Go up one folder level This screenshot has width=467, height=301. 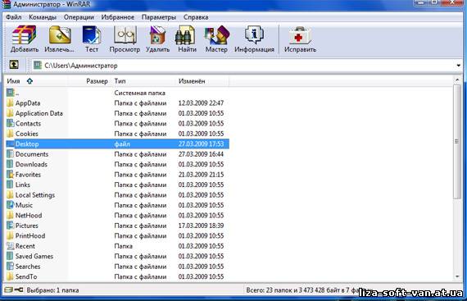[14, 65]
